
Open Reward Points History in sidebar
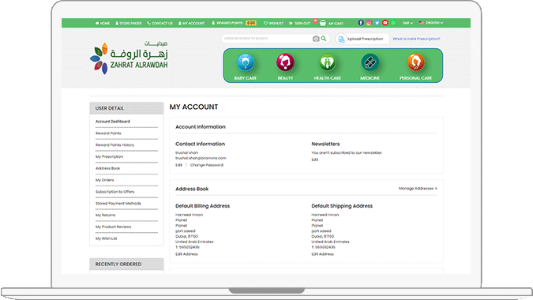115,144
